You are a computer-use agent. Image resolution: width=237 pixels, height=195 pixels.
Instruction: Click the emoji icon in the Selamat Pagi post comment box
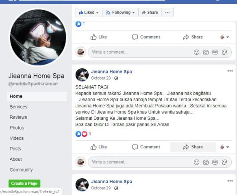[196, 162]
